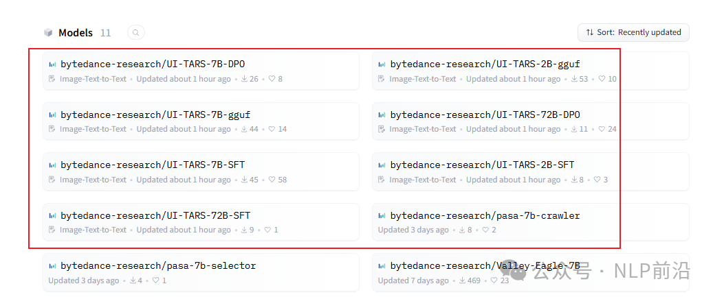Open bytedance-research/pasa-7b-crawler model
This screenshot has width=713, height=299.
[x=531, y=222]
